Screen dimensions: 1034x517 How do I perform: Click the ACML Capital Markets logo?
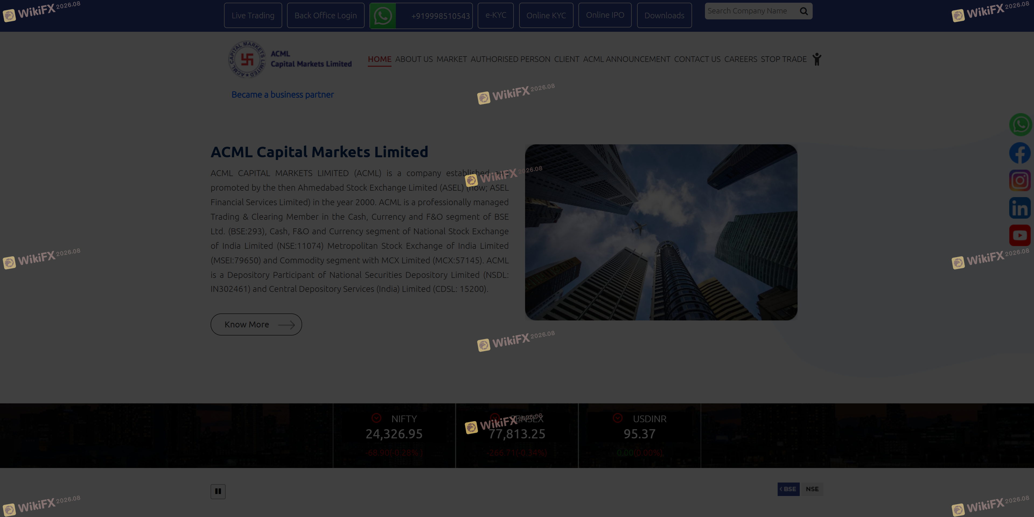click(290, 59)
